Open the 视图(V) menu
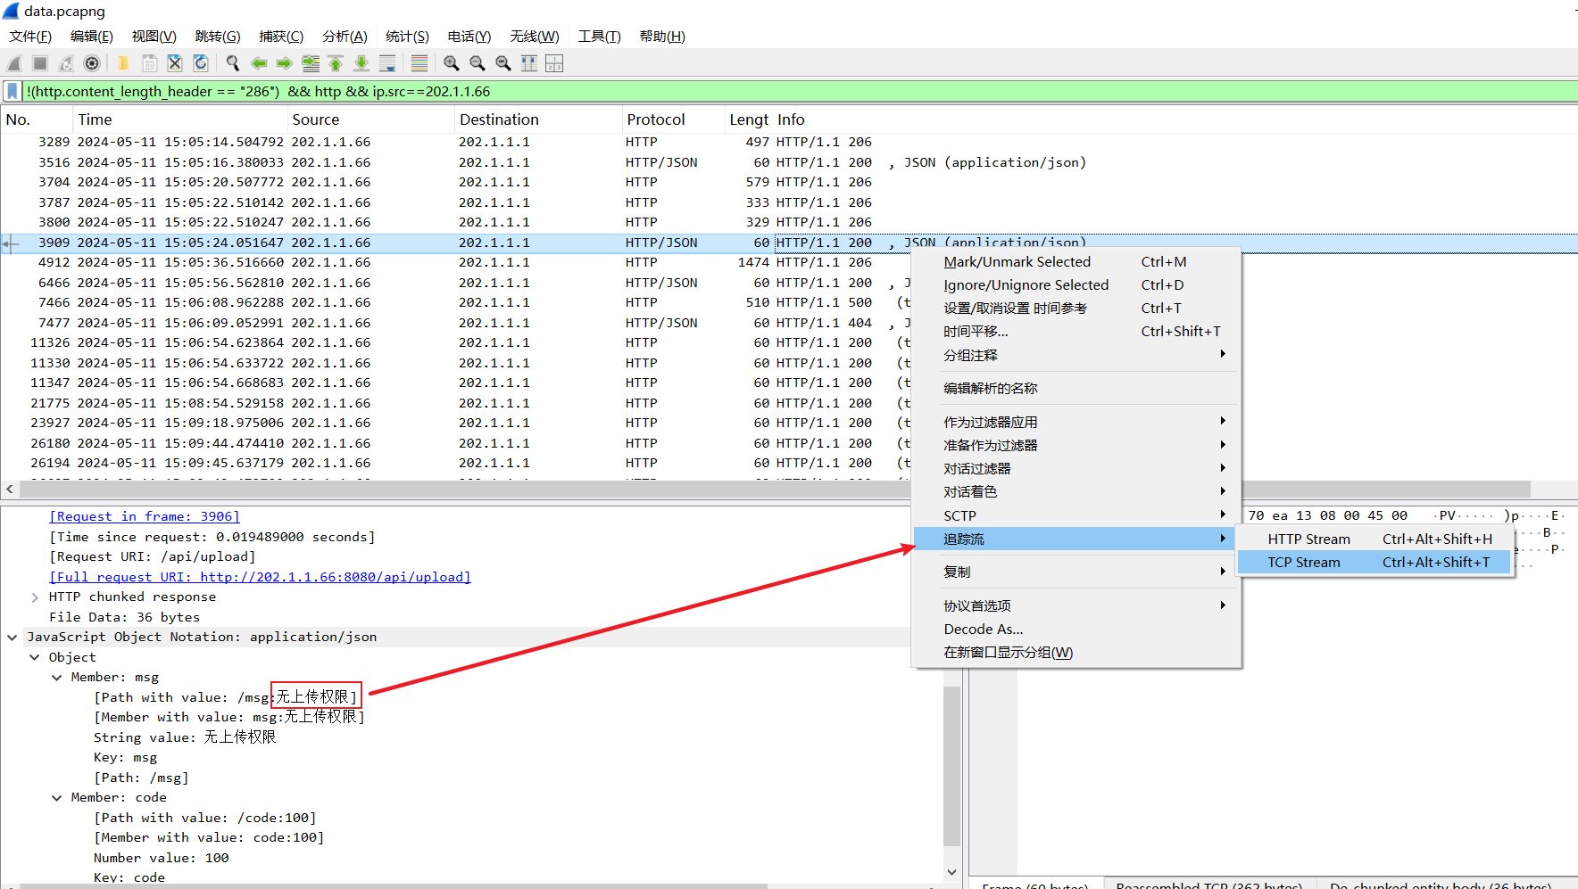Image resolution: width=1578 pixels, height=889 pixels. [x=154, y=37]
